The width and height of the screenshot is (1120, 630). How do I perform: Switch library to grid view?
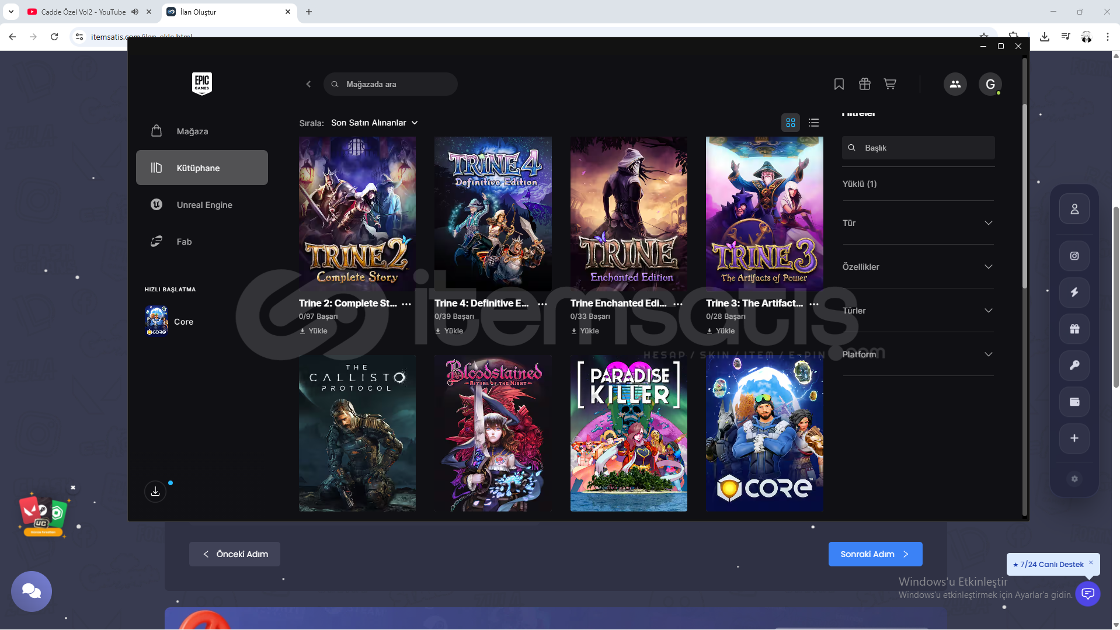click(x=791, y=123)
